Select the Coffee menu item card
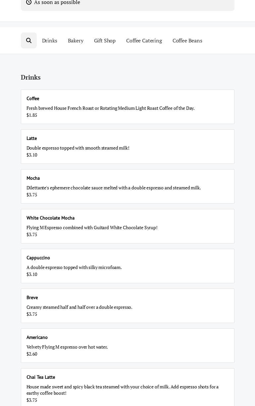255x406 pixels. 127,107
